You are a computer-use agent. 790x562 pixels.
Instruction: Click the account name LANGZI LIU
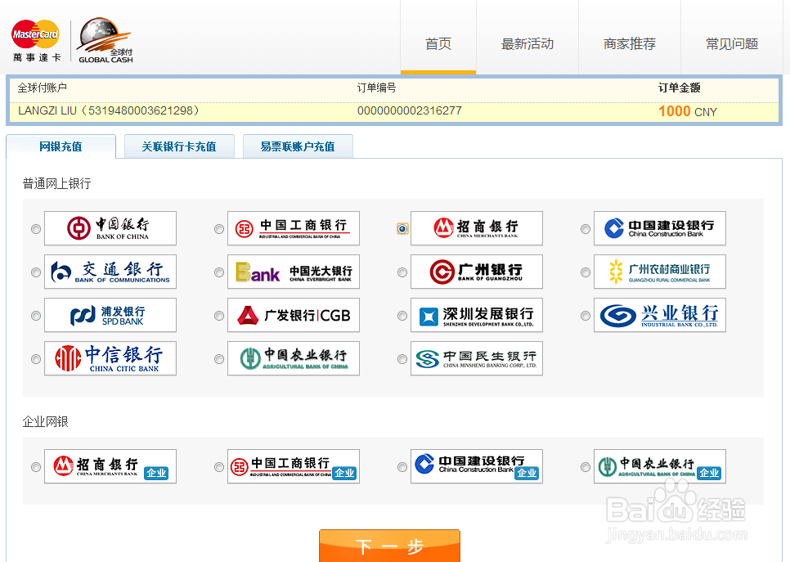47,111
